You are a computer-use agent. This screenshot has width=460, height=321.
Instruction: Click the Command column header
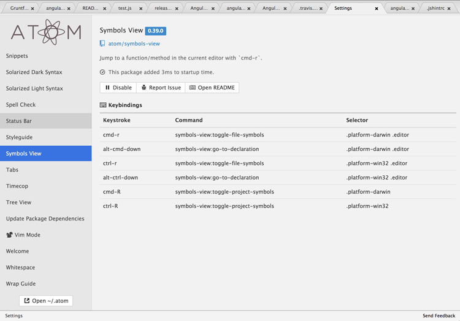pos(189,120)
